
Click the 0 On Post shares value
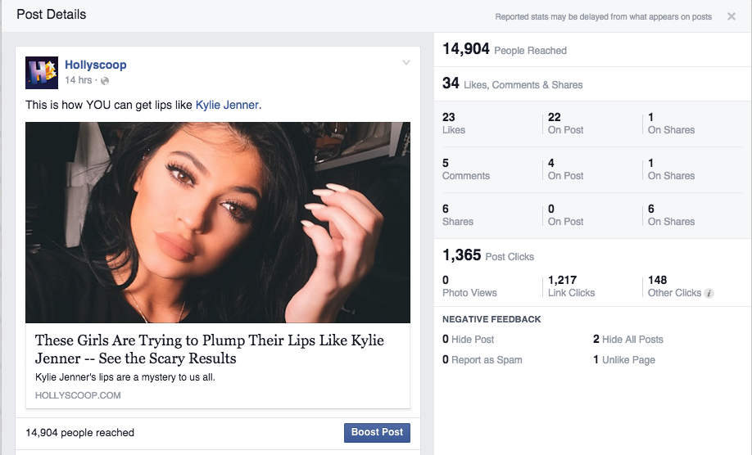point(565,215)
